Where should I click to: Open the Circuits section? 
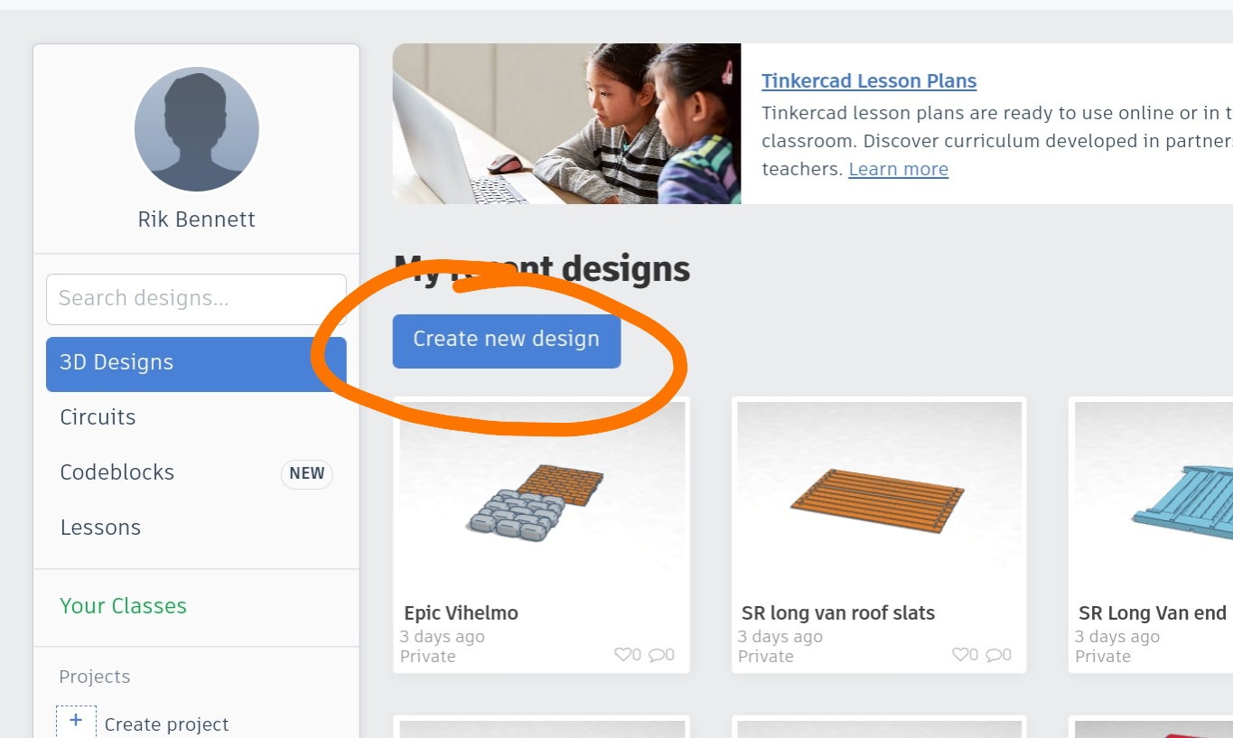(x=98, y=417)
